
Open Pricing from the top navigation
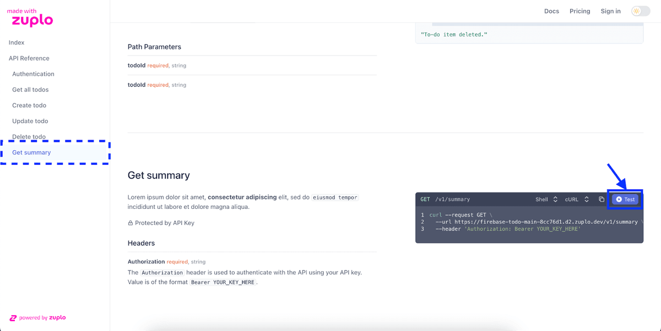579,11
